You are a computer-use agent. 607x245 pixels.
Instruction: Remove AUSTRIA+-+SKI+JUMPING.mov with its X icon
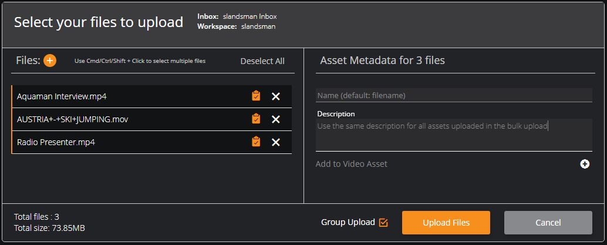(x=276, y=119)
